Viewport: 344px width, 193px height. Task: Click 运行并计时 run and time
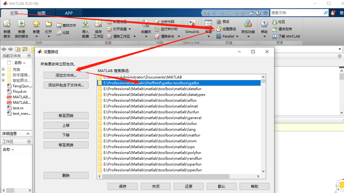[166, 29]
